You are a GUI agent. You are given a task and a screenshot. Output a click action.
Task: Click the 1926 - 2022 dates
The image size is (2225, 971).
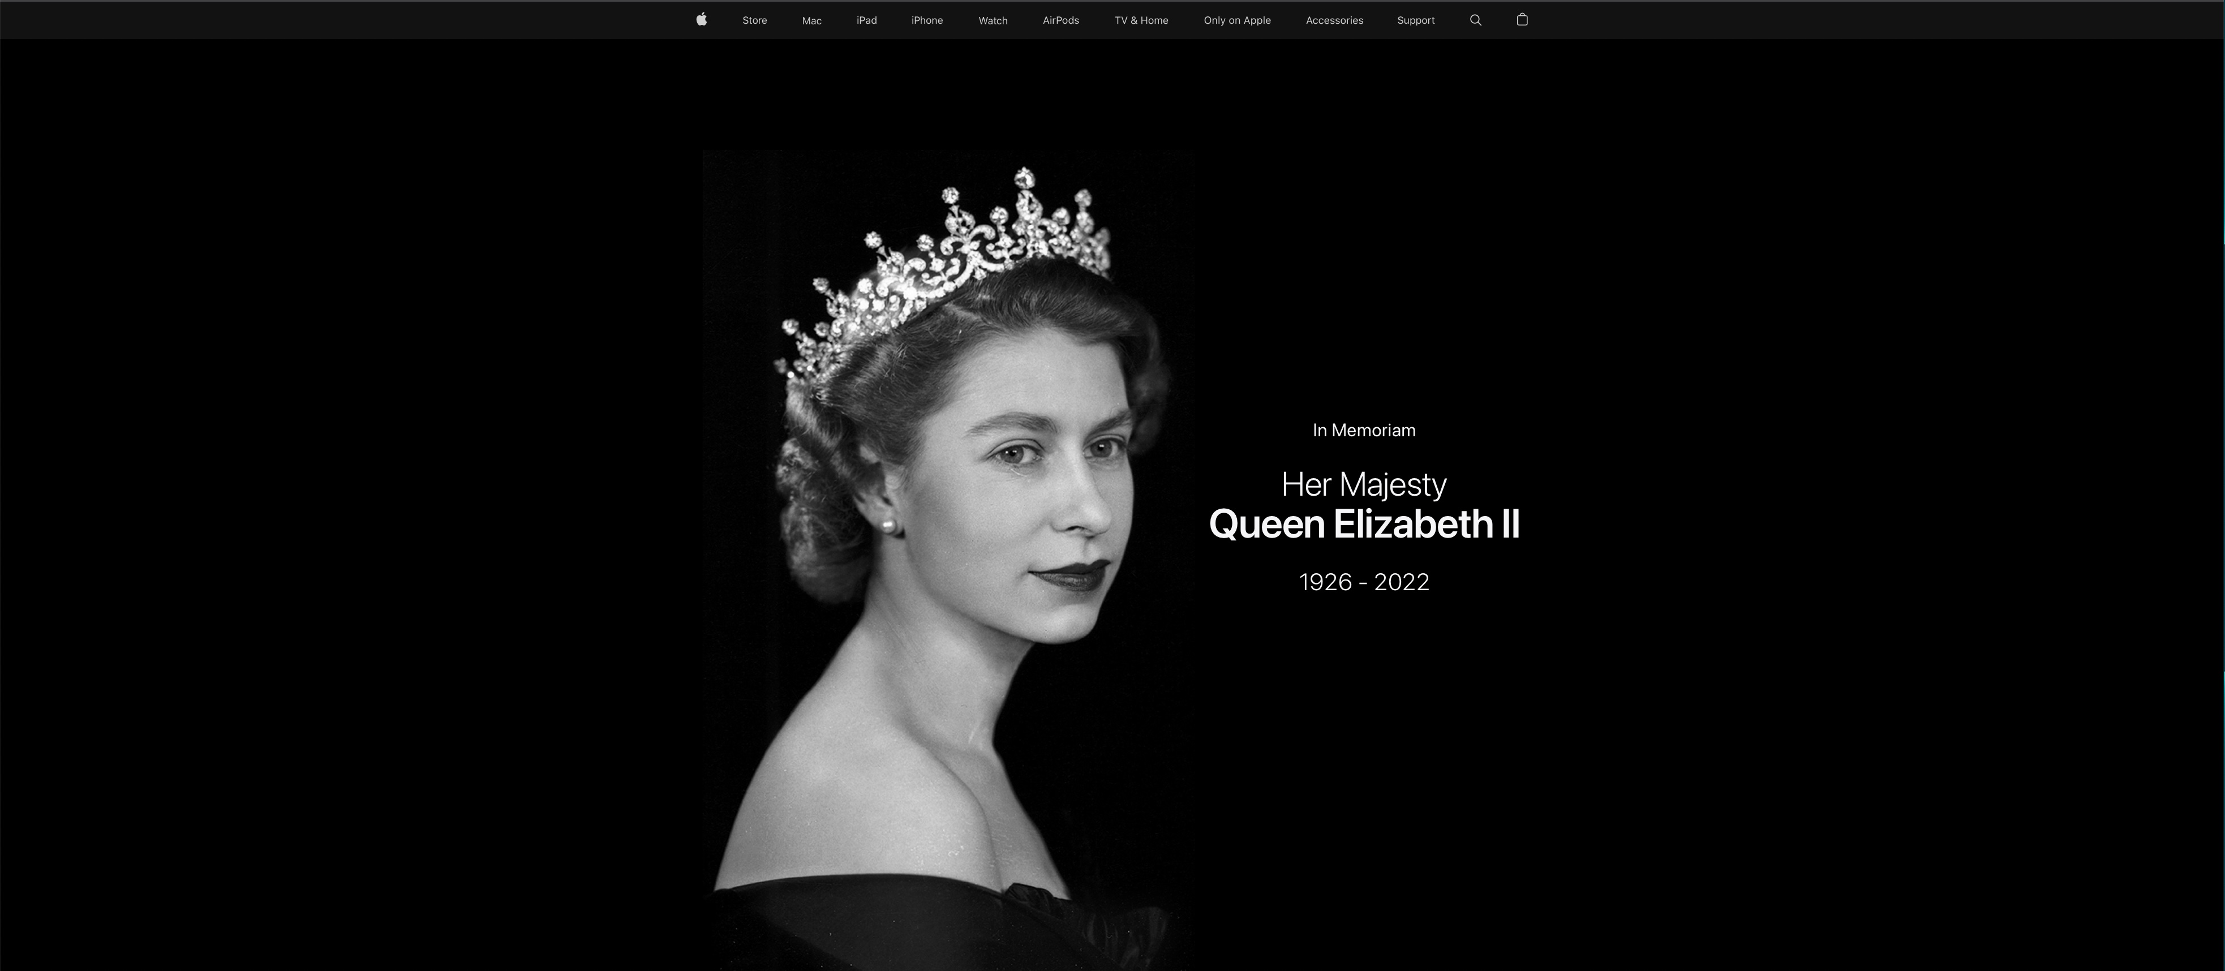tap(1364, 582)
